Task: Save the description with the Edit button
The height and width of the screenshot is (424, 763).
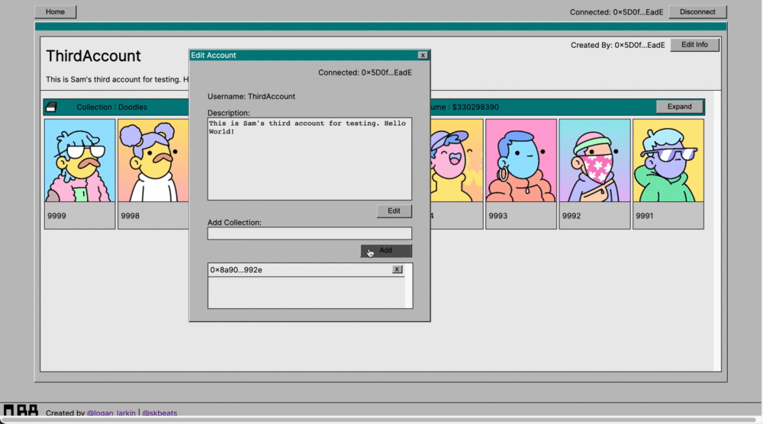Action: 394,211
